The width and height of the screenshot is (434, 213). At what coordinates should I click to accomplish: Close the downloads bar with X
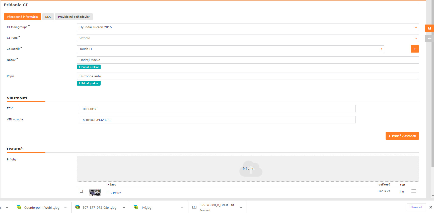(x=430, y=207)
